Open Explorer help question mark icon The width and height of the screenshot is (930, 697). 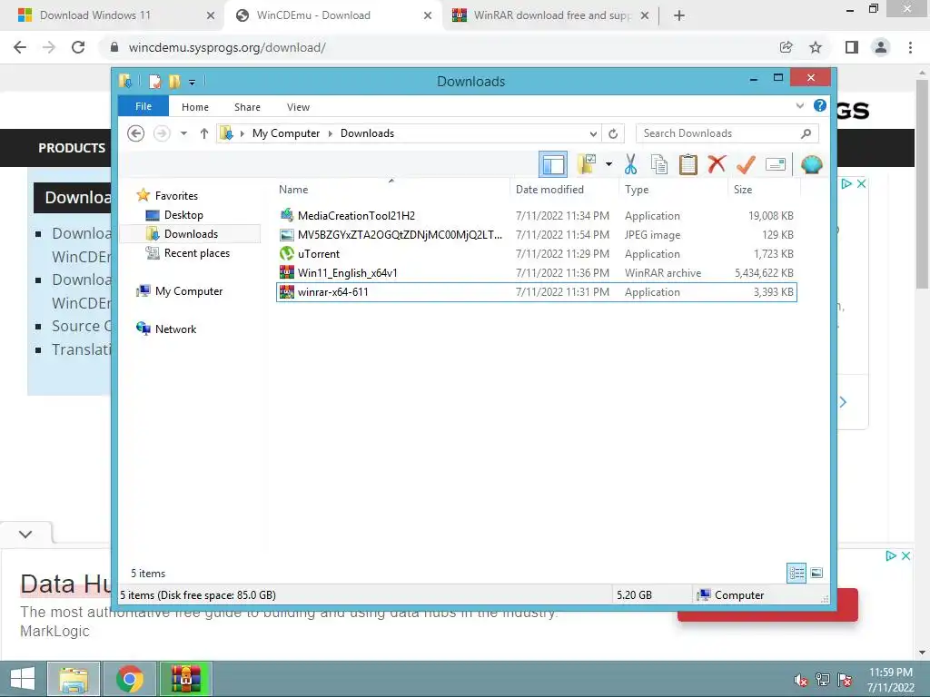(x=820, y=105)
